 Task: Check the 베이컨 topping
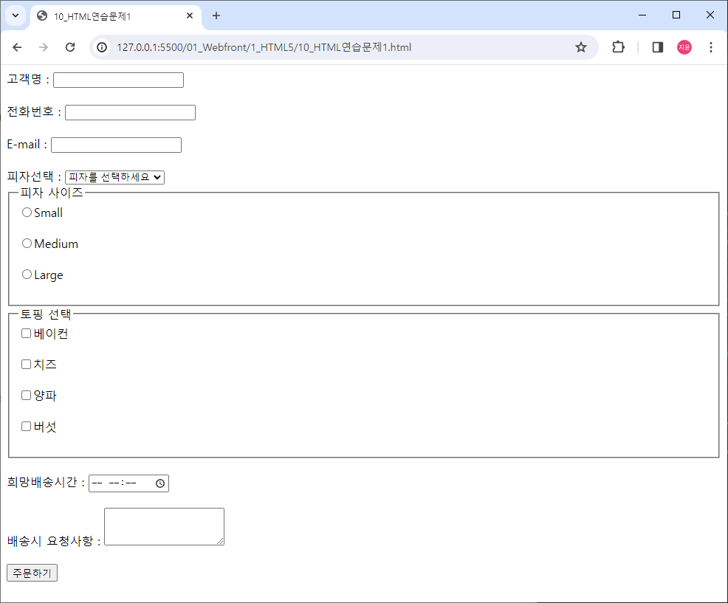click(26, 334)
